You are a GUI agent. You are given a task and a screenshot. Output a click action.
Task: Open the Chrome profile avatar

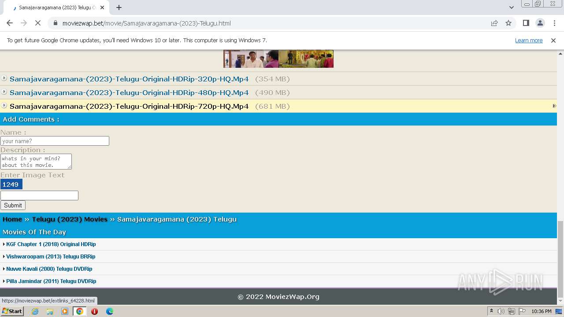click(x=540, y=23)
